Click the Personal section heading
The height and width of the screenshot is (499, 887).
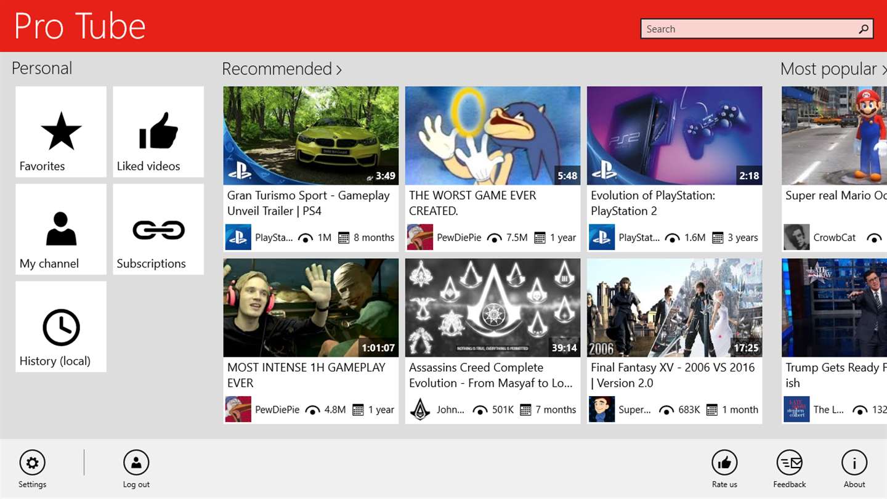point(42,68)
